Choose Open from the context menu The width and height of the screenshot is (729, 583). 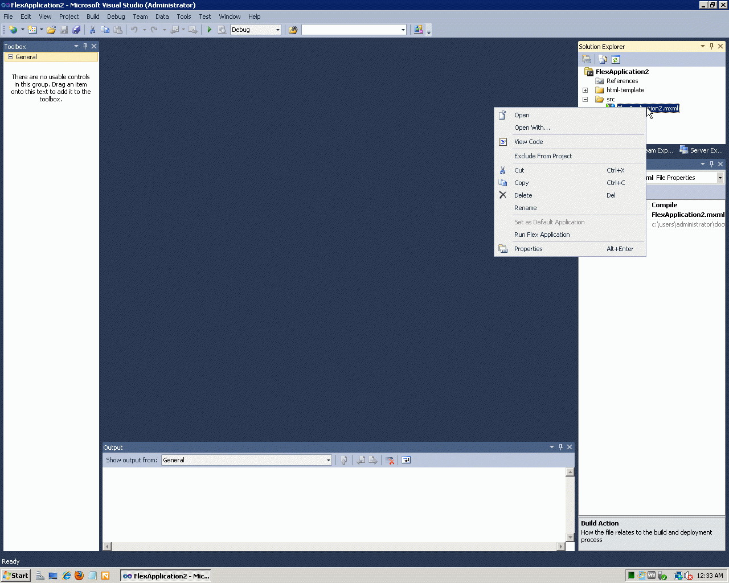[570, 115]
